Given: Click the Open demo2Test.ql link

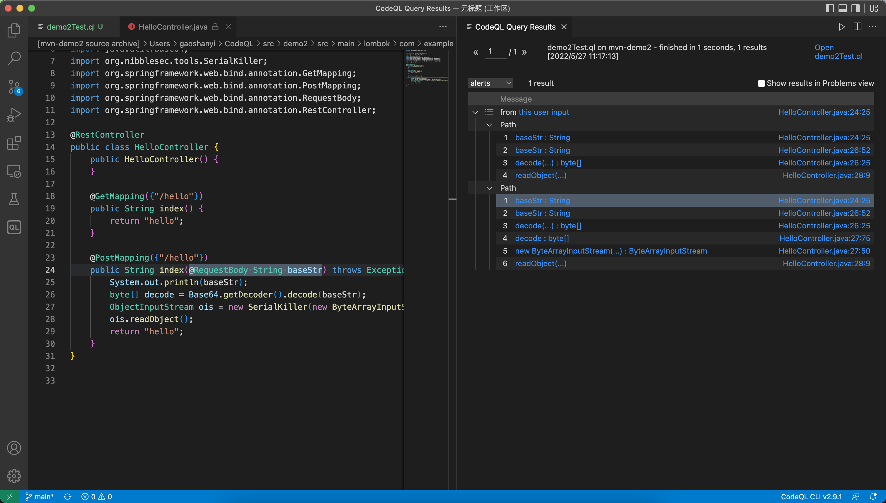Looking at the screenshot, I should pyautogui.click(x=838, y=52).
